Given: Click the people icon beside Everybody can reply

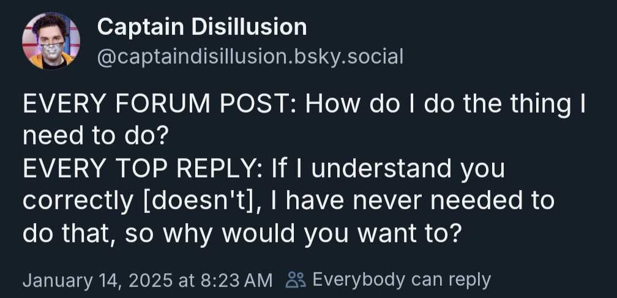Looking at the screenshot, I should click(296, 280).
